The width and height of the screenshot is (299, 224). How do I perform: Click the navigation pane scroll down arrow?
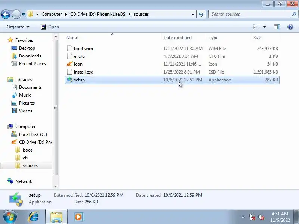pos(55,186)
